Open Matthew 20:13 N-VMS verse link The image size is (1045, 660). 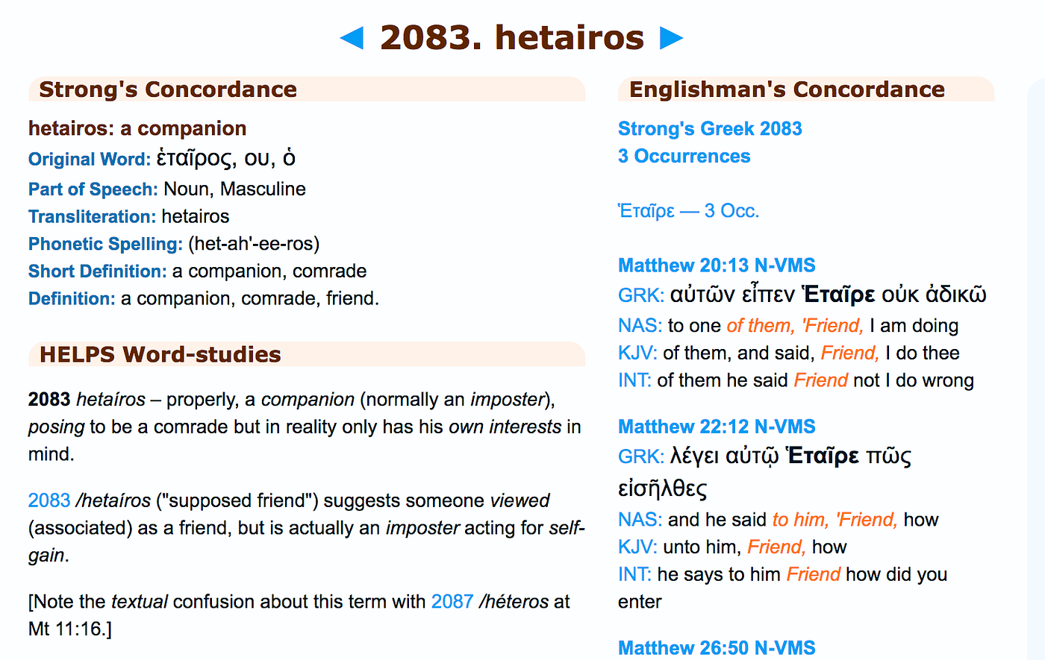click(717, 265)
